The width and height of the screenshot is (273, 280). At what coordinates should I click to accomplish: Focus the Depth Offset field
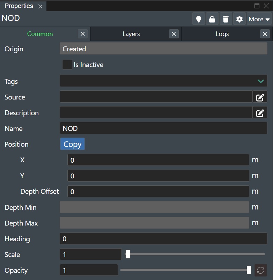point(158,191)
